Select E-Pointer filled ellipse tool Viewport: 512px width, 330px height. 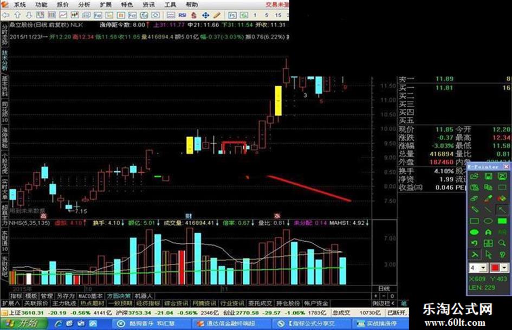click(475, 232)
